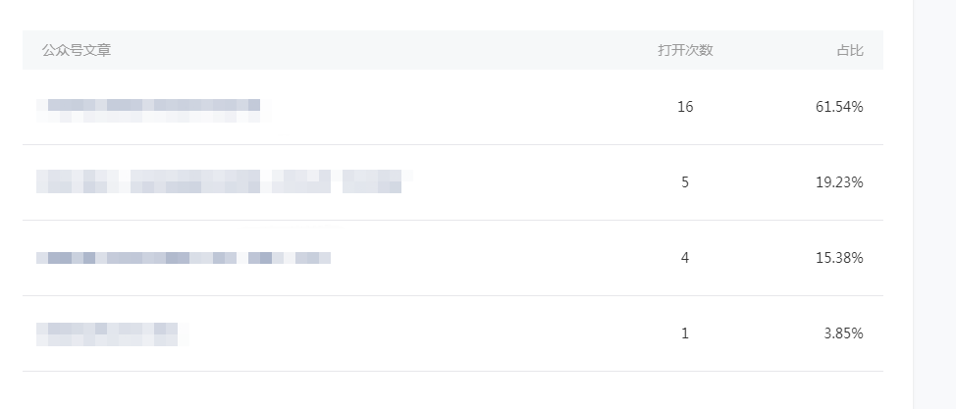Select the open count 1
Image resolution: width=956 pixels, height=409 pixels.
click(685, 333)
